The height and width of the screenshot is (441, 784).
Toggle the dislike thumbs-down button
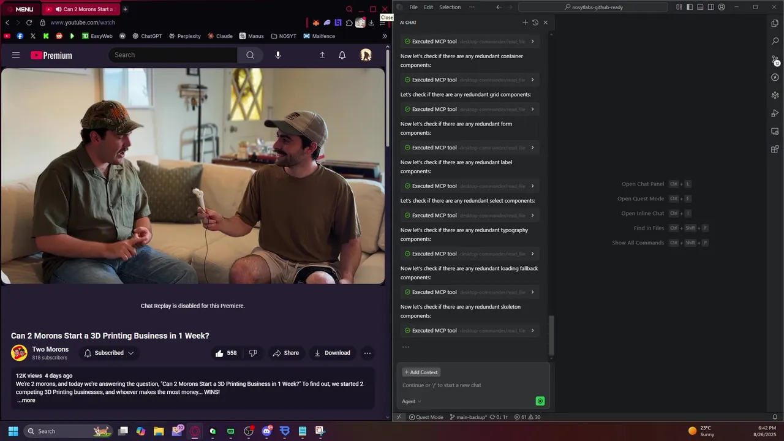(253, 353)
